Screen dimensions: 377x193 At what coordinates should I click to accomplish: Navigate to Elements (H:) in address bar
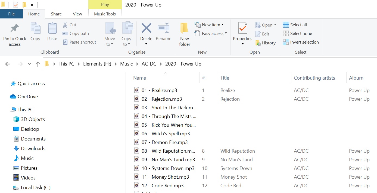tap(97, 64)
